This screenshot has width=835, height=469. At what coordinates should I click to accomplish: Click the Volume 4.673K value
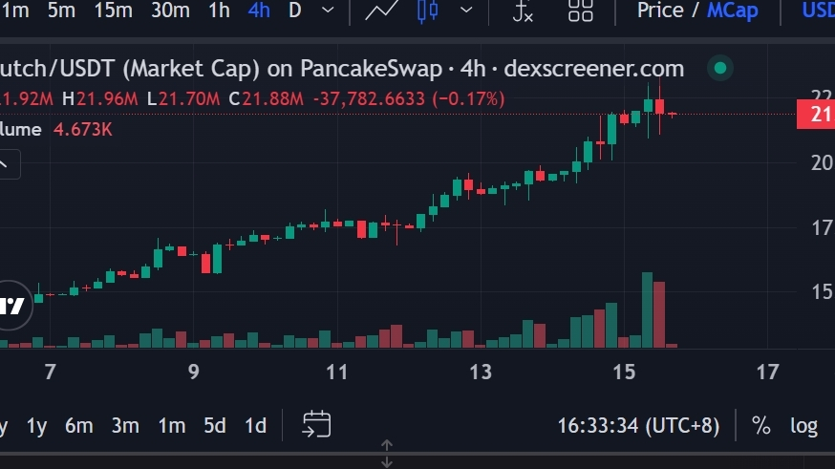[82, 129]
